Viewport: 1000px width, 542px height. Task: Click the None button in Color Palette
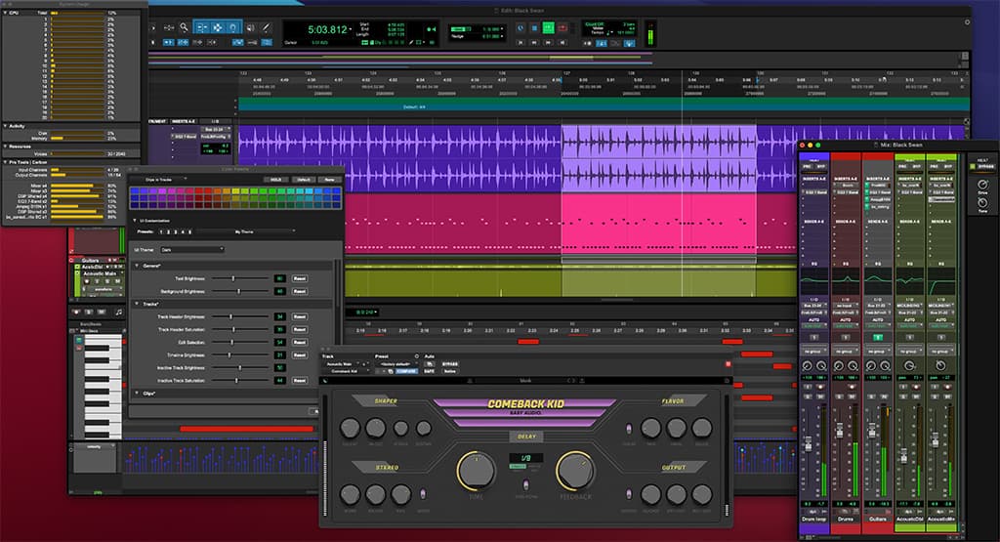[x=330, y=179]
